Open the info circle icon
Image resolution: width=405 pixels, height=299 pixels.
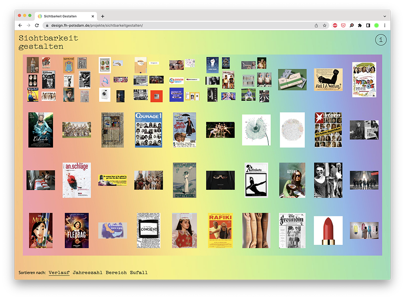click(381, 40)
